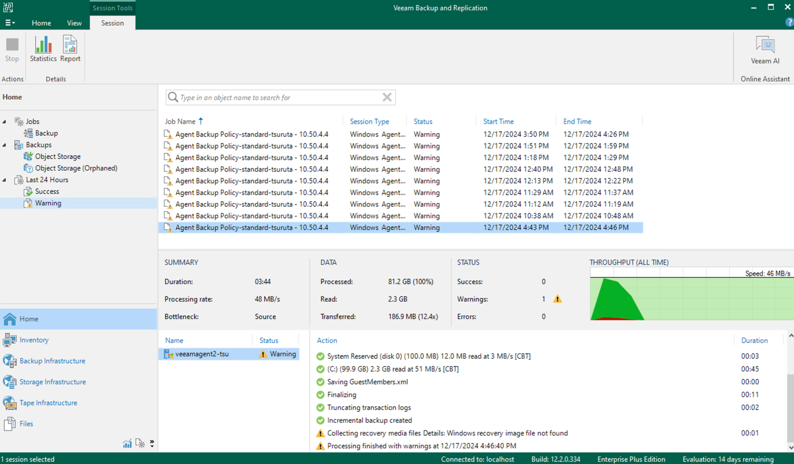Click the search box for object names
Screen dimensions: 794x464
pos(280,97)
